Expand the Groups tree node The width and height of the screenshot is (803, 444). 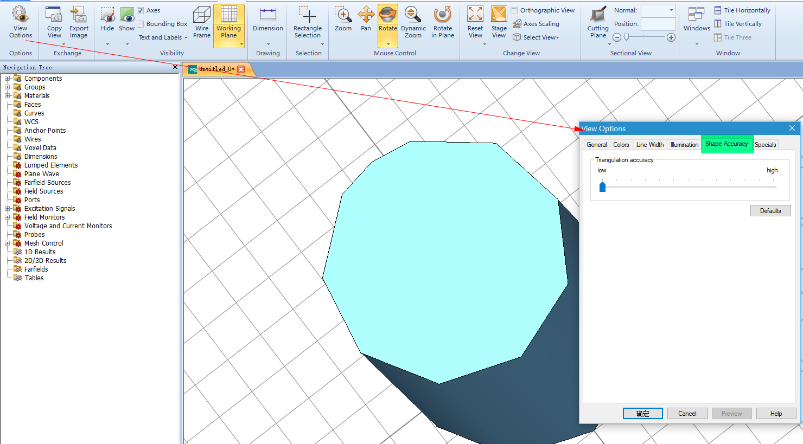tap(8, 87)
